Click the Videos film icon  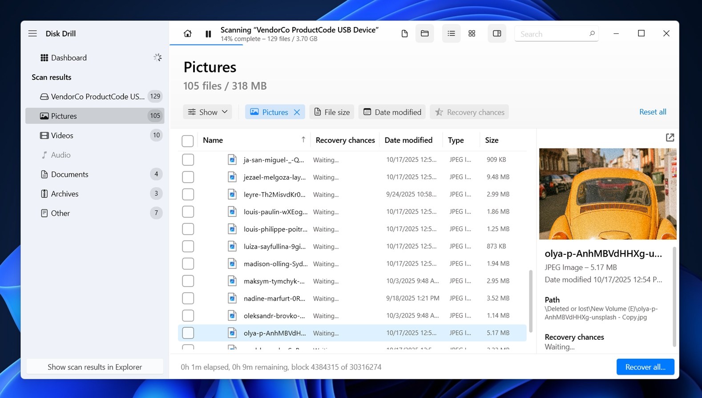(44, 135)
